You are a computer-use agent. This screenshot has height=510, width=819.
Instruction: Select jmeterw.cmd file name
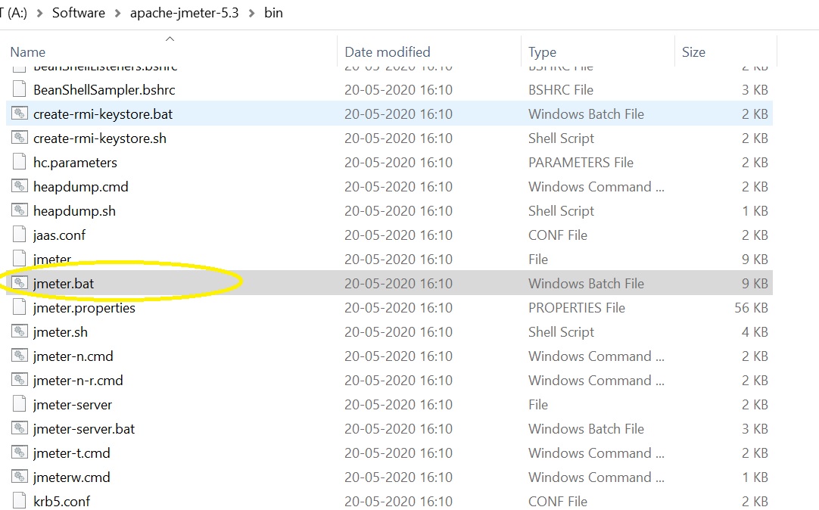click(71, 477)
